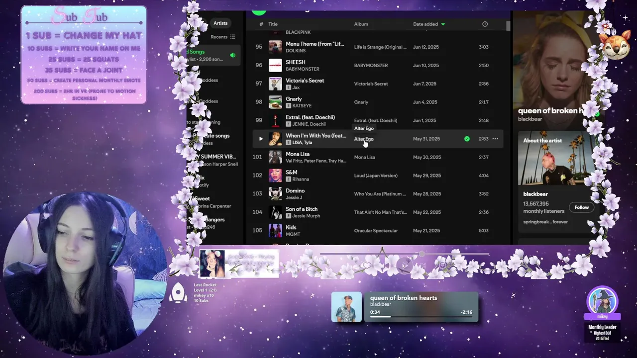The width and height of the screenshot is (637, 358).
Task: Select the Artists filter chip
Action: click(x=220, y=23)
